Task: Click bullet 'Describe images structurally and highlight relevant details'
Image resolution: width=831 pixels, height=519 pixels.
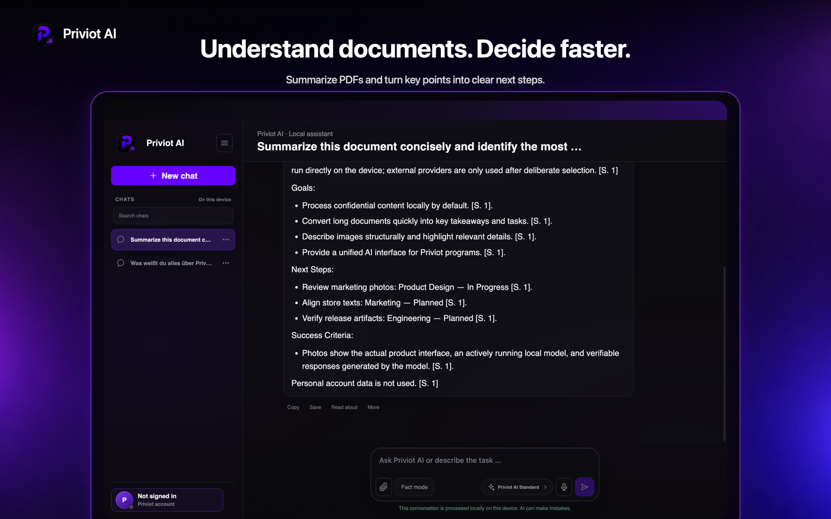Action: point(419,237)
